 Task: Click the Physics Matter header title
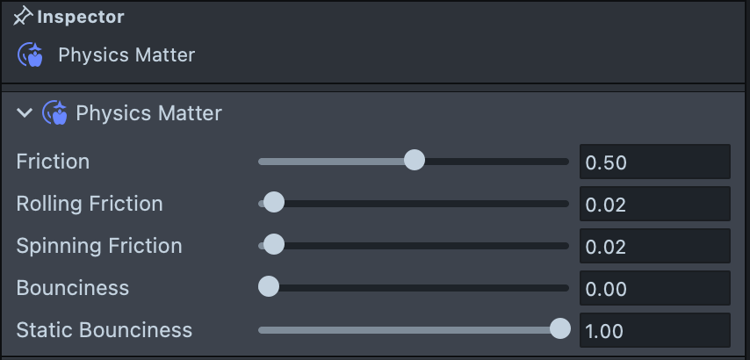coord(126,55)
